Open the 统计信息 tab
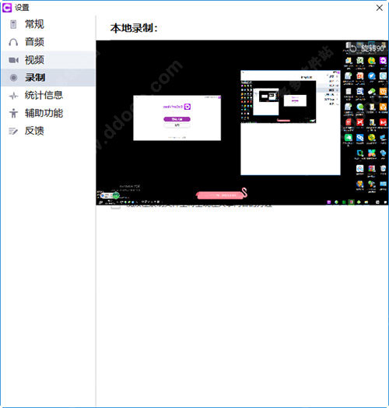389x408 pixels. [x=44, y=96]
